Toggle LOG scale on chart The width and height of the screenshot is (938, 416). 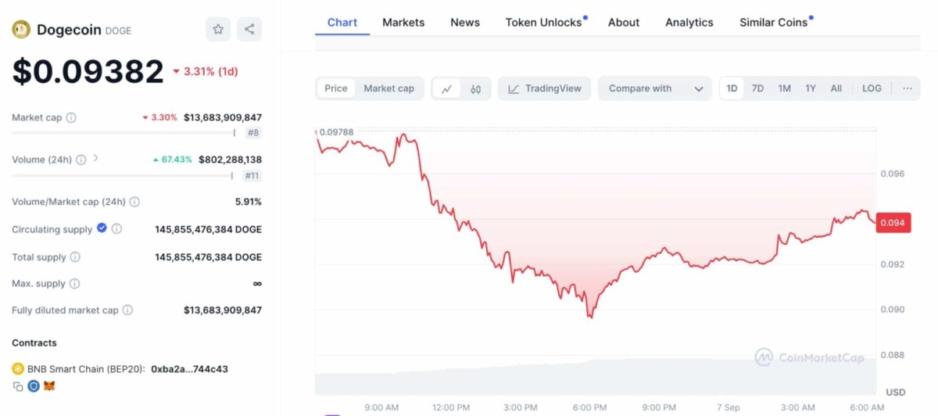pos(872,88)
